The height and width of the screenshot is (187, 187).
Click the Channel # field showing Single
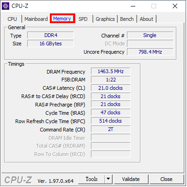150,35
